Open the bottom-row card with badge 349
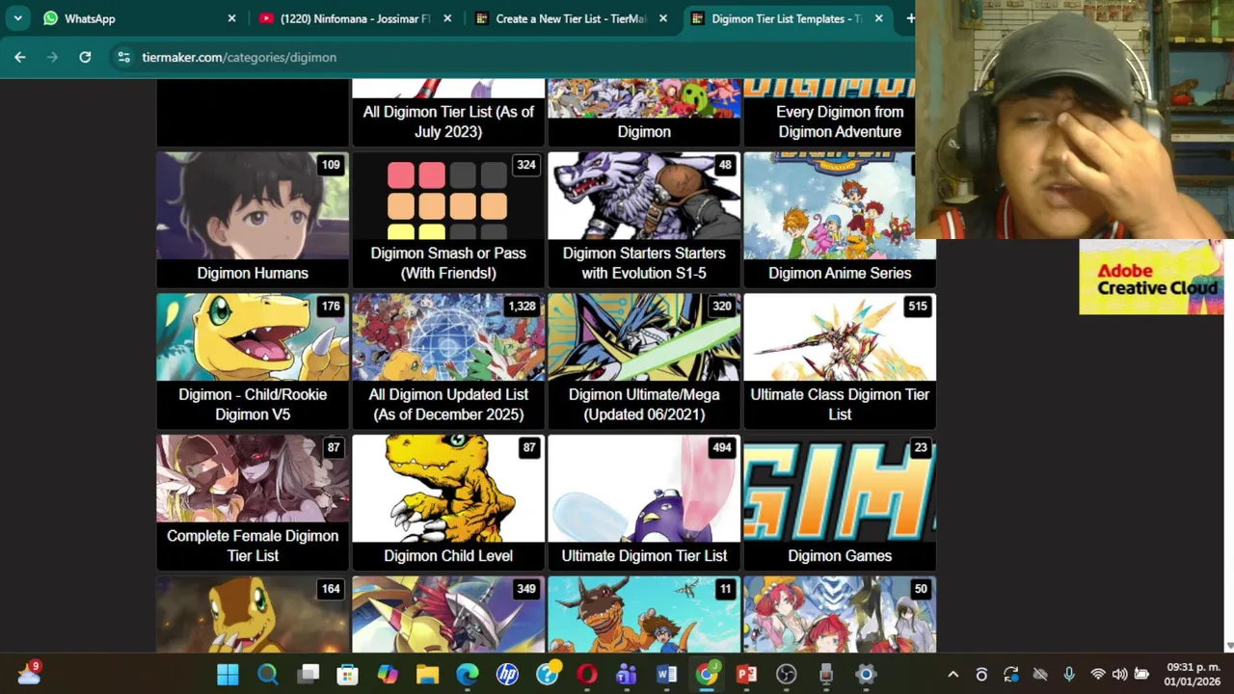1234x694 pixels. [448, 615]
